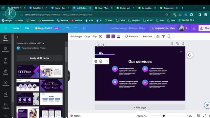
Task: Click Upgrade your plan
Action: pyautogui.click(x=163, y=28)
